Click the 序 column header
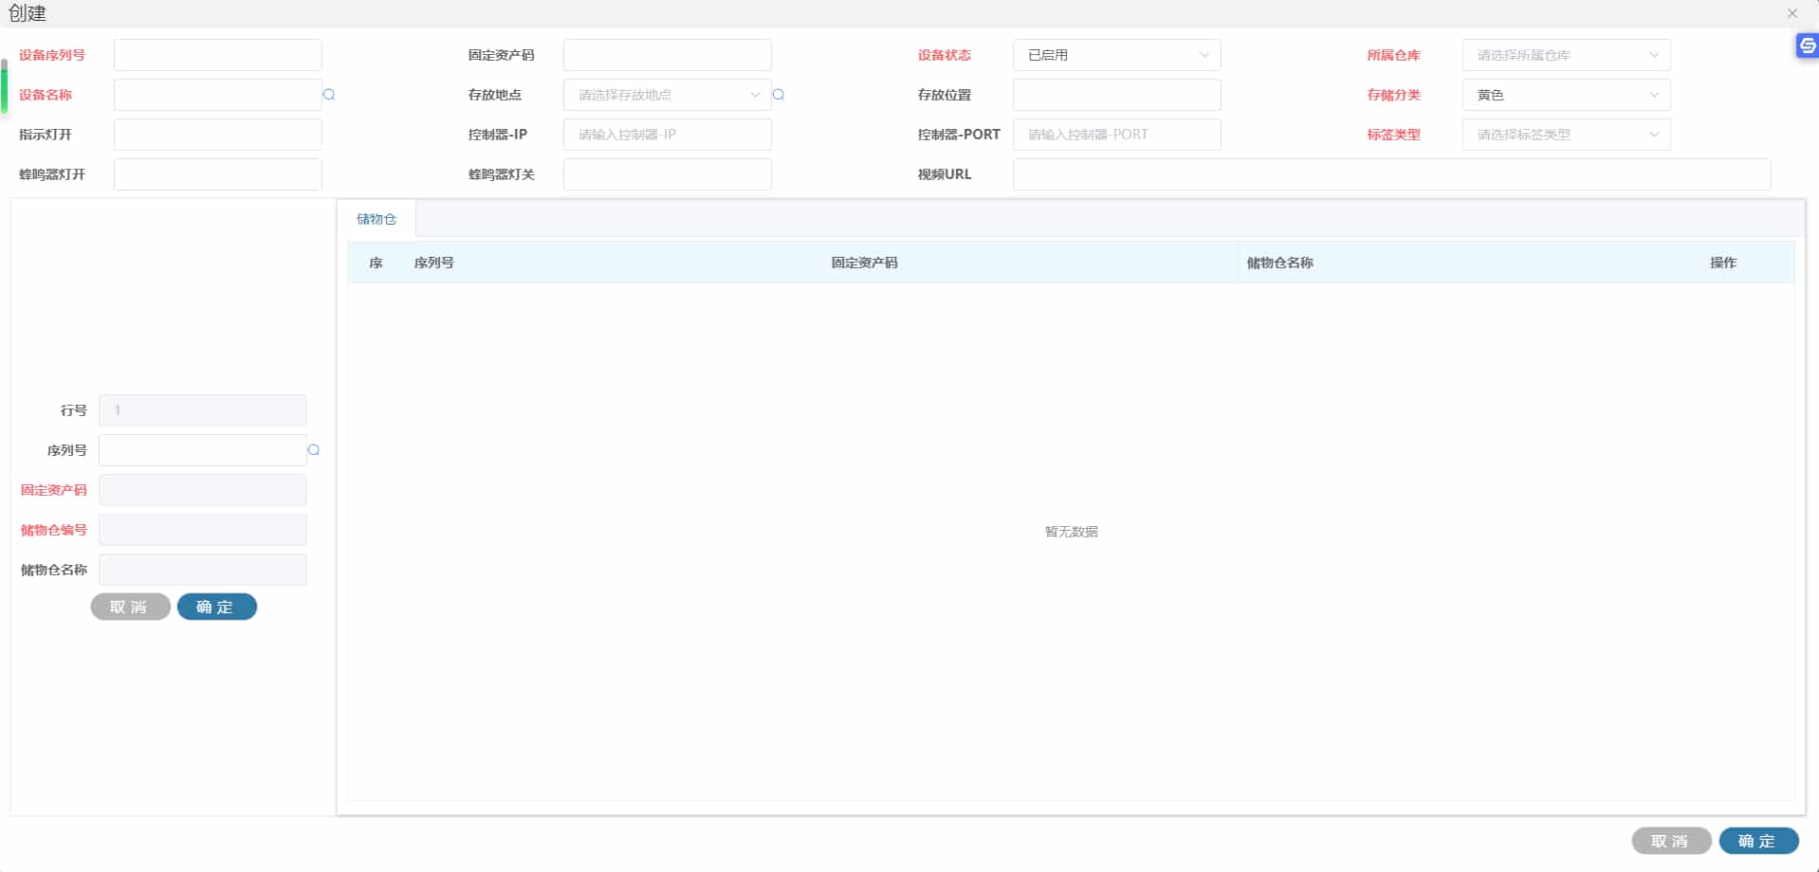Screen dimensions: 1819x872 tap(376, 263)
